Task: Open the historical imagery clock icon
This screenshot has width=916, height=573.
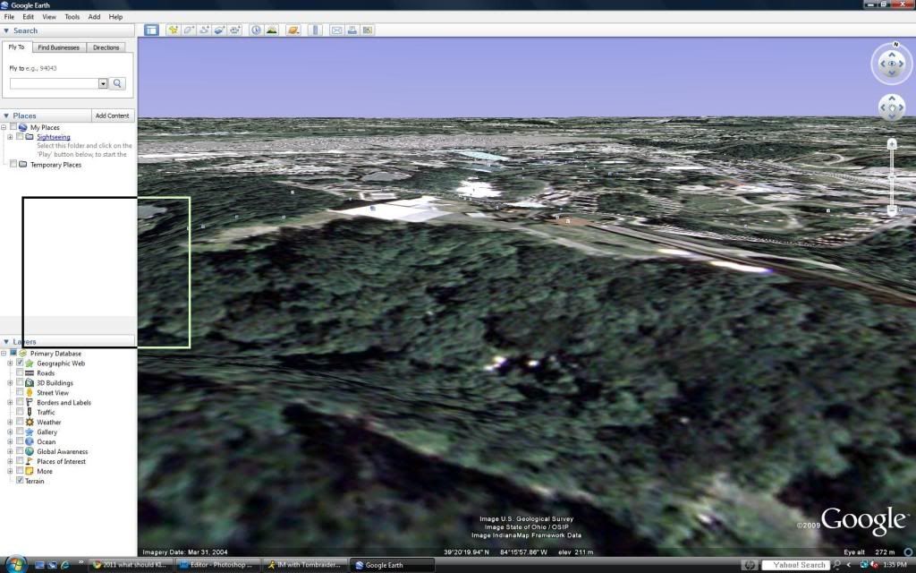Action: tap(255, 30)
